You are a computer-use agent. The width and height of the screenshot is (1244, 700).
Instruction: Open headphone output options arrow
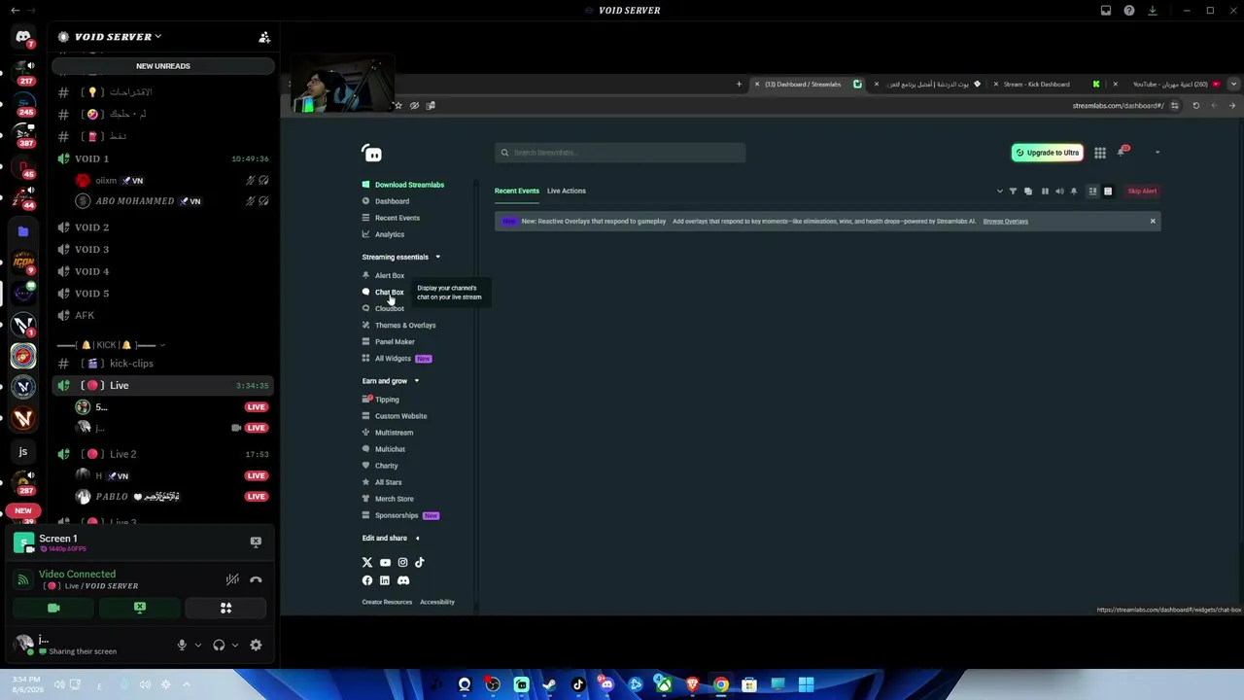[235, 645]
